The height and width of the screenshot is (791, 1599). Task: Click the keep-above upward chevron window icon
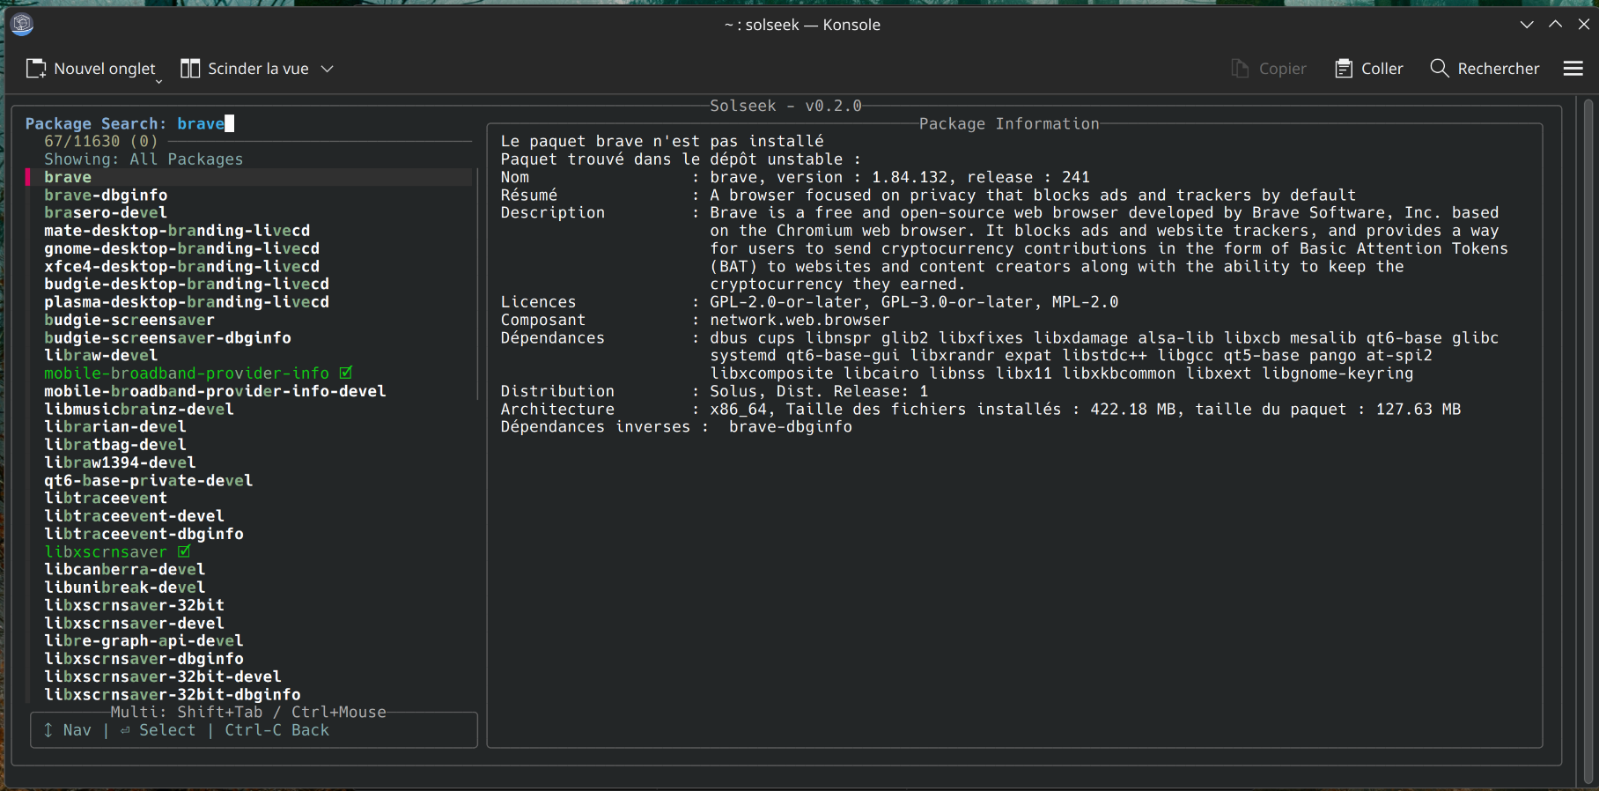point(1556,25)
